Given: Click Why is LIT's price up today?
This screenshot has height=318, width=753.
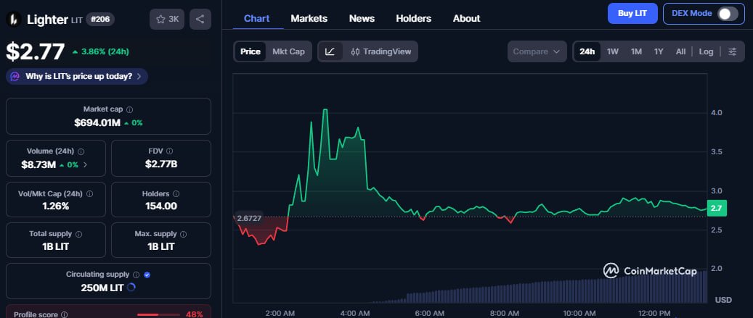Looking at the screenshot, I should pos(78,76).
